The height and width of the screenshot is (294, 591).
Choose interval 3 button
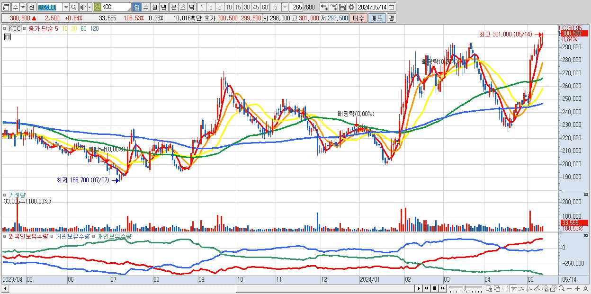tap(211, 7)
